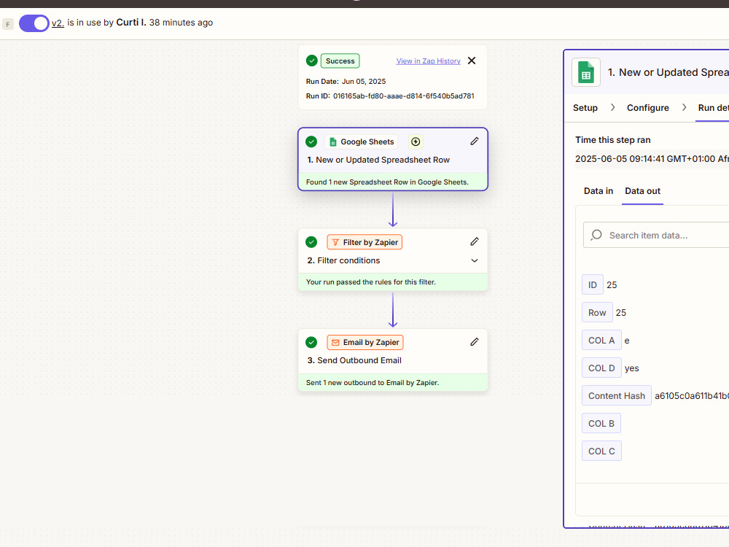Click the Run ID value text

point(404,96)
